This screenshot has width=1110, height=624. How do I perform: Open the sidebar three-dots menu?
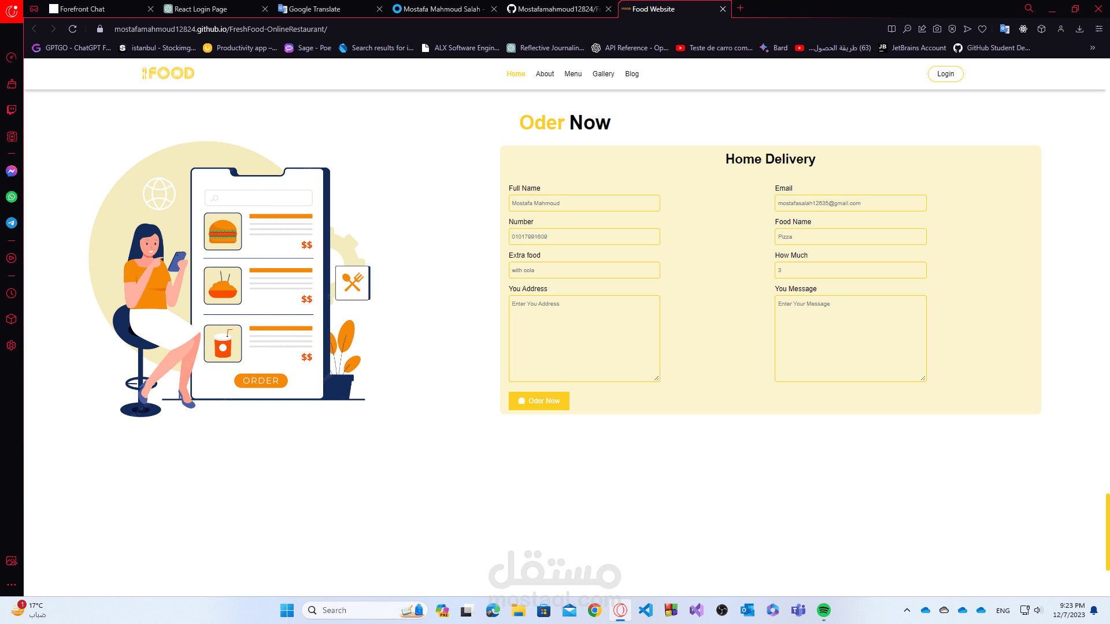(12, 585)
